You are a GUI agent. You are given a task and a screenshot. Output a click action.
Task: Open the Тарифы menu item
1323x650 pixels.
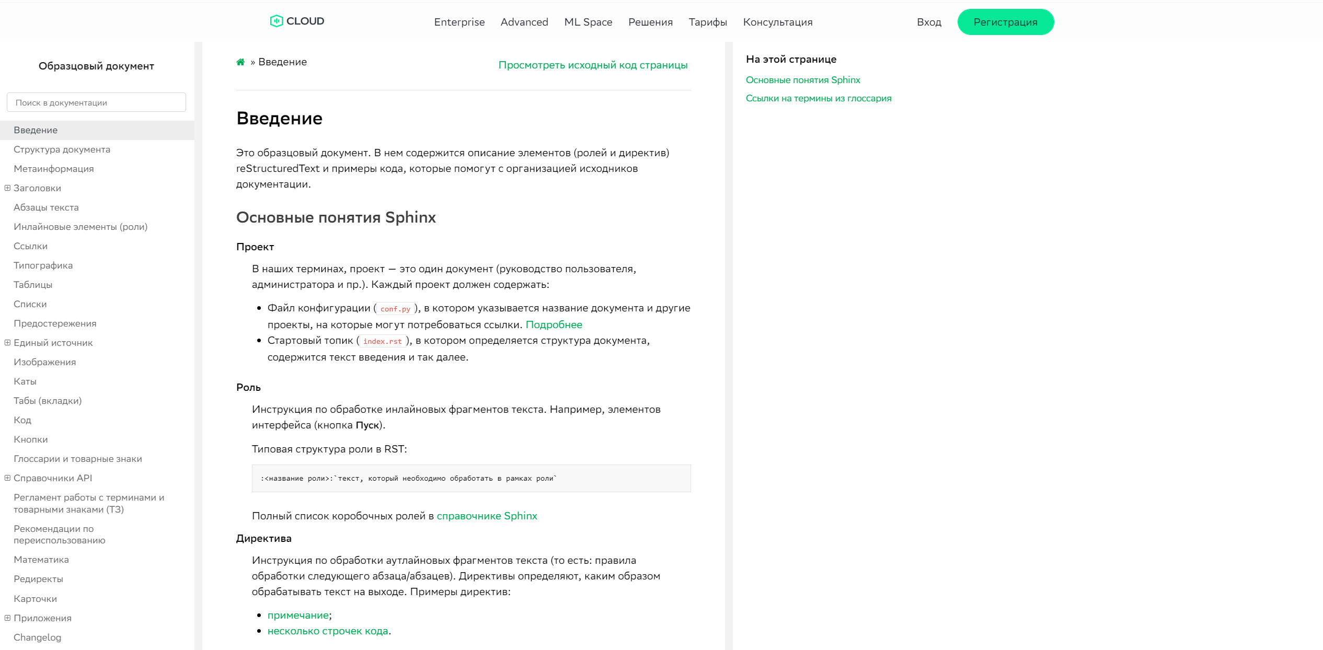click(707, 22)
